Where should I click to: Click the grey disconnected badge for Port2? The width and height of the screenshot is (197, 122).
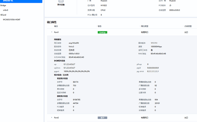tap(102, 118)
